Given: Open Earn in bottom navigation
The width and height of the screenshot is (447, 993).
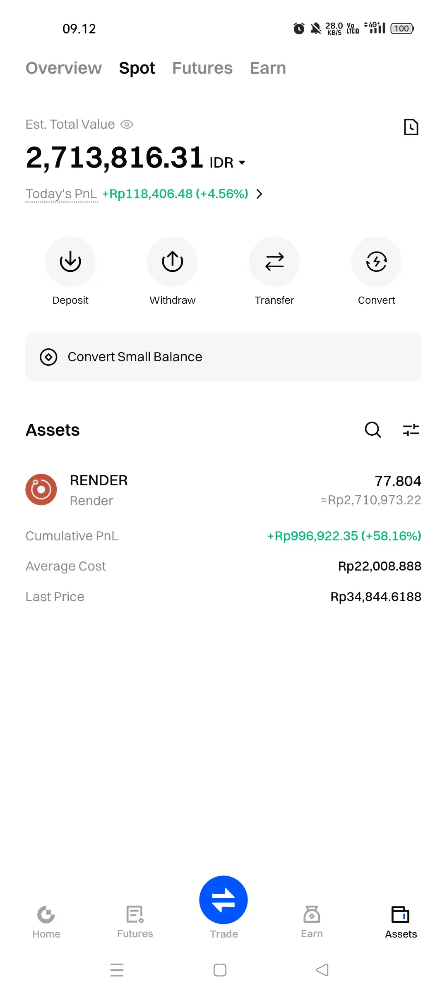Looking at the screenshot, I should (312, 922).
